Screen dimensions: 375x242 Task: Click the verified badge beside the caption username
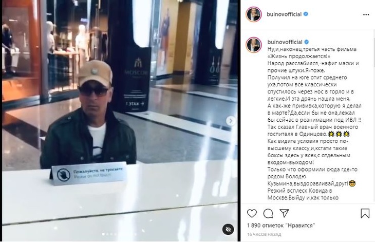click(306, 42)
